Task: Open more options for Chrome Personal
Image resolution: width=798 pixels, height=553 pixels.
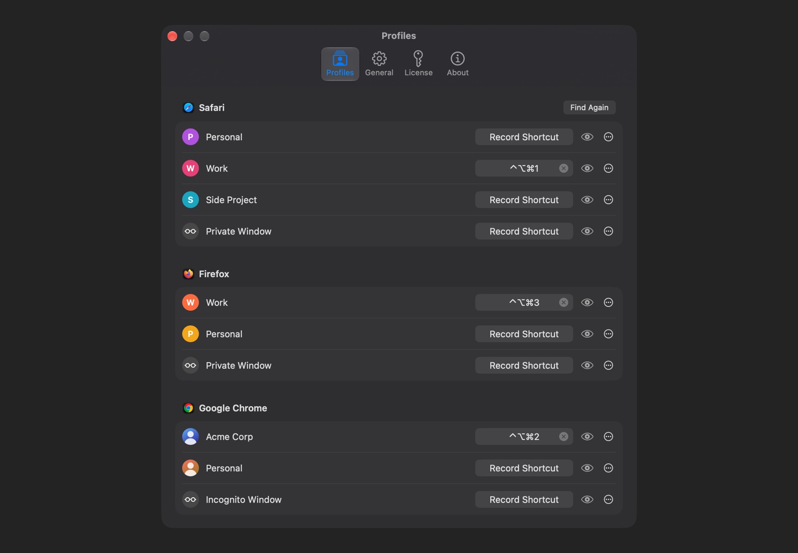Action: click(x=608, y=468)
